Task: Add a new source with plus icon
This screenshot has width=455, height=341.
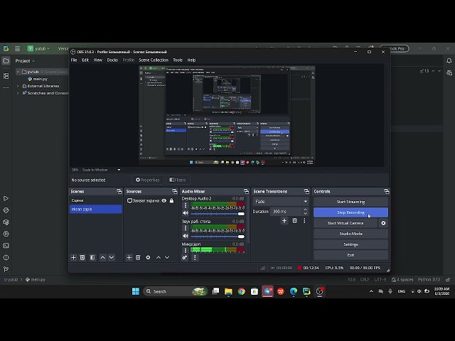Action: [x=129, y=257]
